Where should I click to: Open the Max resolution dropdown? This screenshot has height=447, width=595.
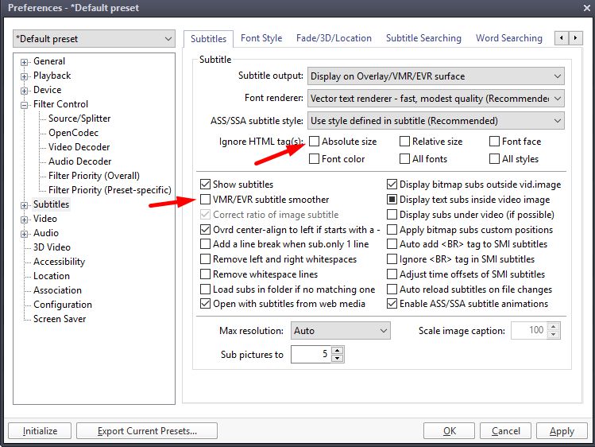pyautogui.click(x=340, y=331)
